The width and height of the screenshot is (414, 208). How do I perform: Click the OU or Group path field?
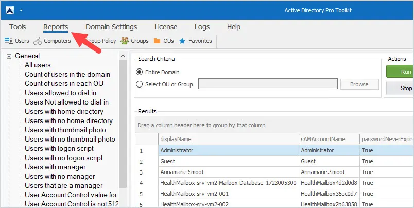click(268, 84)
